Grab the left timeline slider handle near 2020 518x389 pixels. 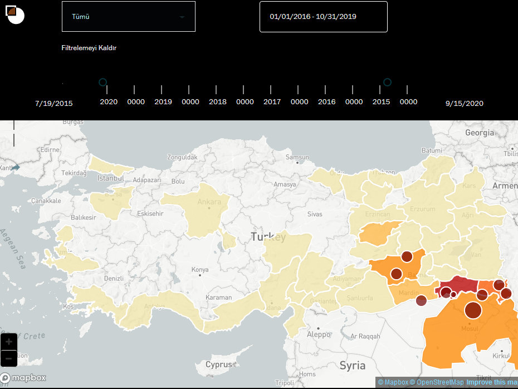[x=102, y=82]
